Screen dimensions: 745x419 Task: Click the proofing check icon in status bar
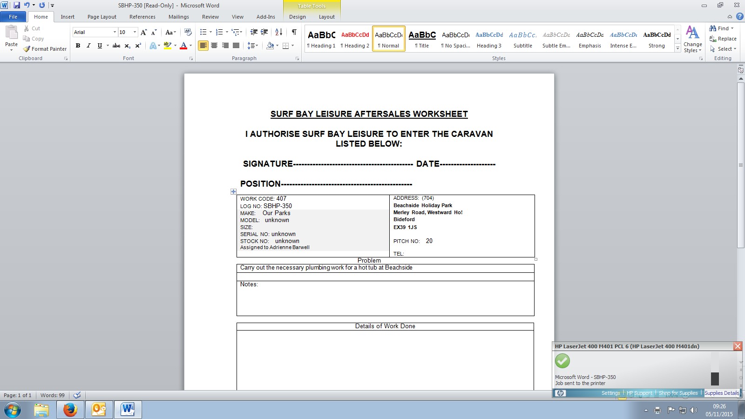[x=77, y=395]
